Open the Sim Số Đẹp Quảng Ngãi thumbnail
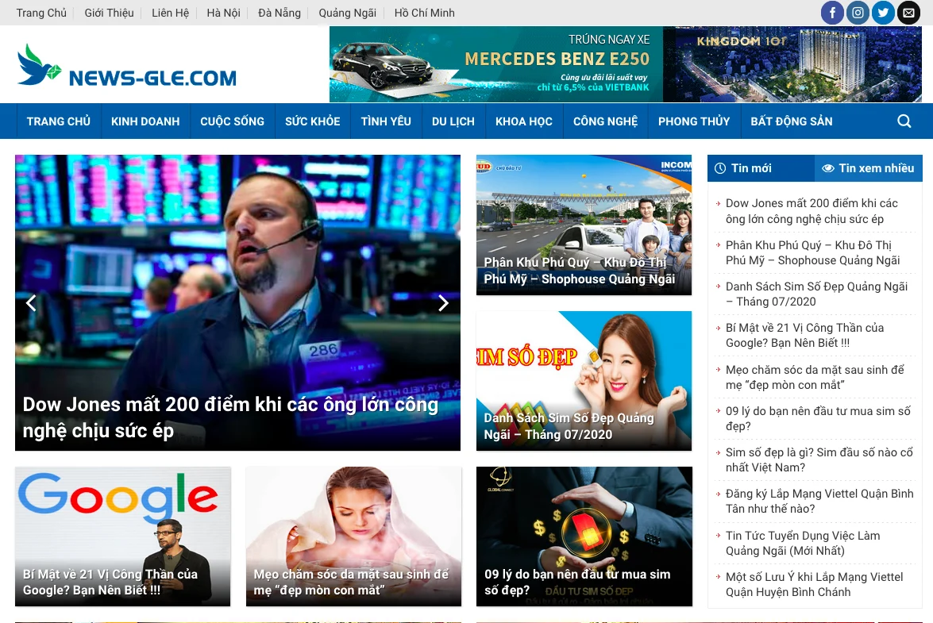Viewport: 933px width, 623px height. click(x=584, y=380)
